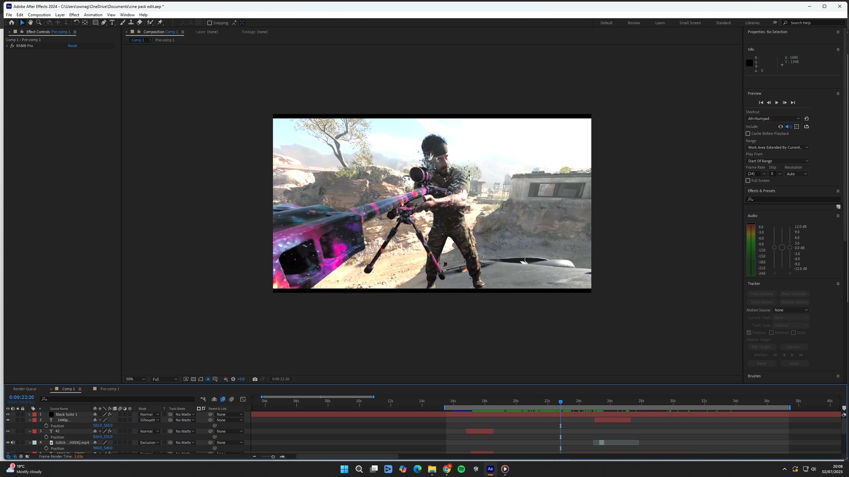Select the Rotation tool
Image resolution: width=849 pixels, height=477 pixels.
coord(76,23)
